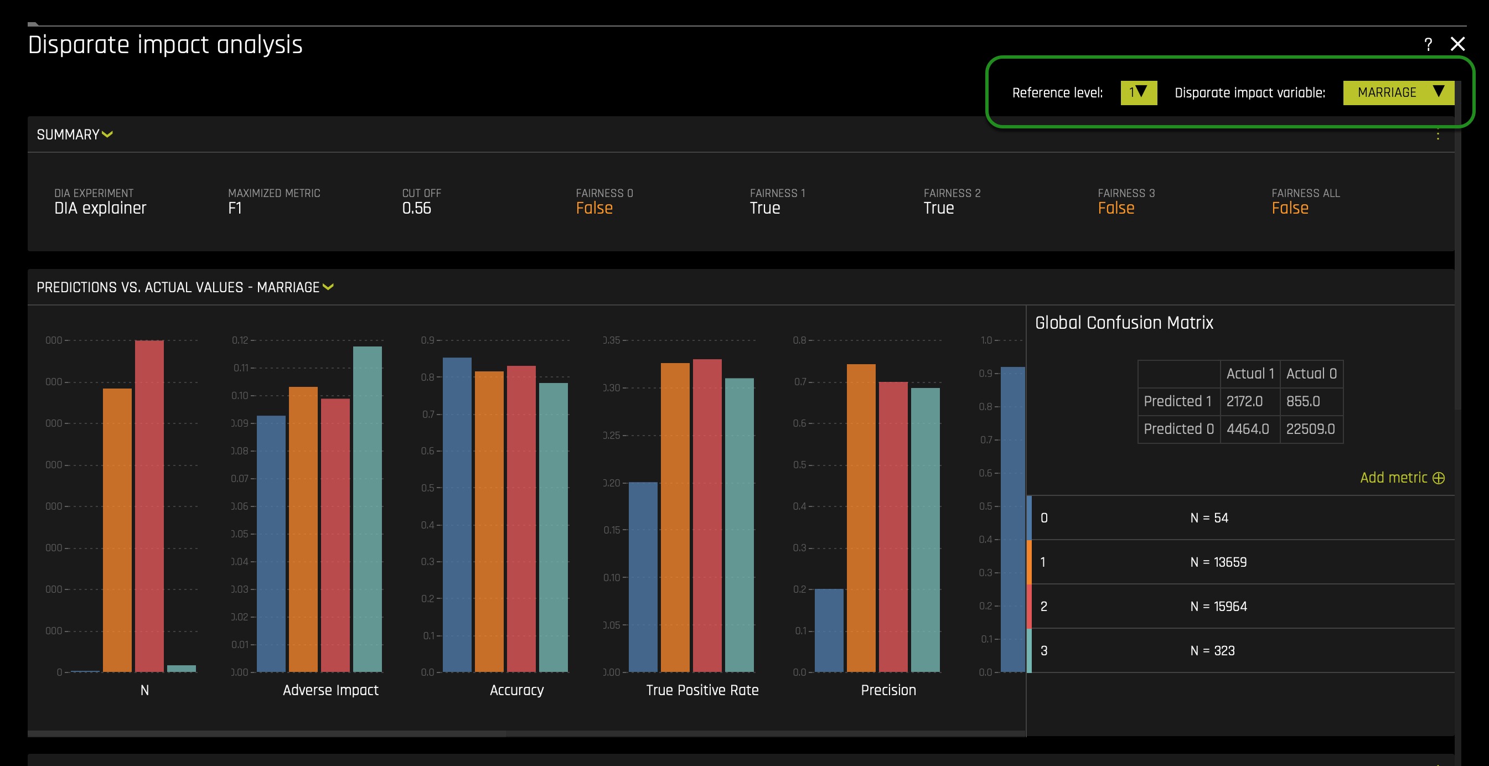Click the CUT OFF value 0.56
This screenshot has height=766, width=1489.
pos(416,208)
